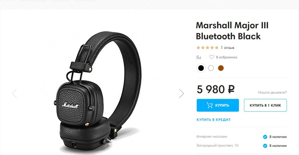
Task: Select the white color option
Action: 211,68
